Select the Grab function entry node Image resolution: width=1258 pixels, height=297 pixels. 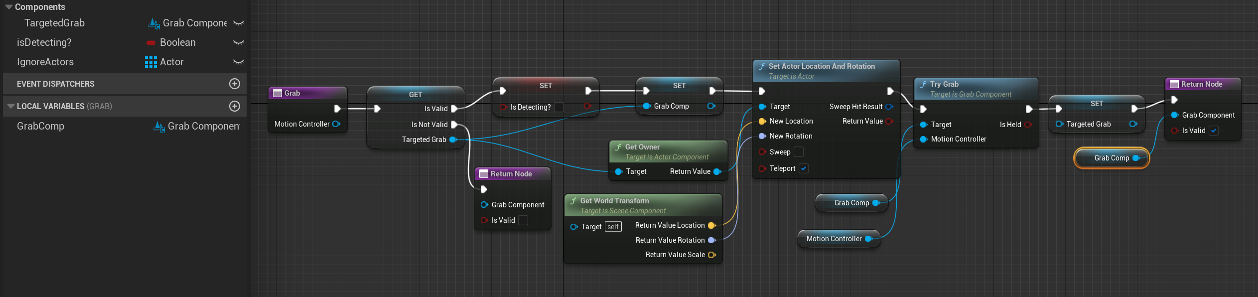click(307, 93)
